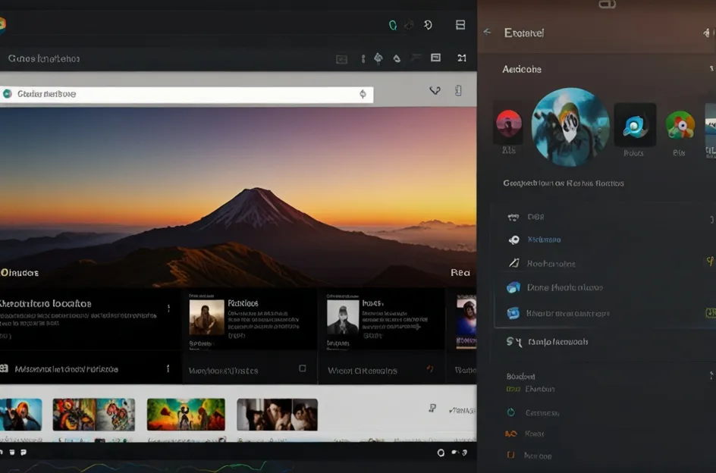The height and width of the screenshot is (473, 716).
Task: Click the split-layout icon at top right of browser
Action: 460,25
